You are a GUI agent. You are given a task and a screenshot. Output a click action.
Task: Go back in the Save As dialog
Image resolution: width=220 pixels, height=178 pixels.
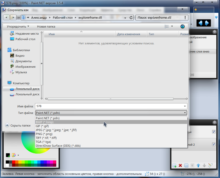point(6,18)
